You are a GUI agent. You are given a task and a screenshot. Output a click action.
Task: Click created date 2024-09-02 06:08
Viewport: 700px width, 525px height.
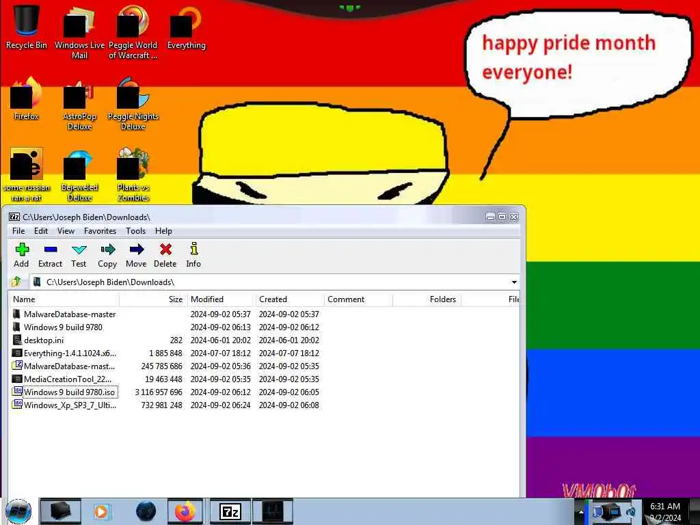(289, 405)
